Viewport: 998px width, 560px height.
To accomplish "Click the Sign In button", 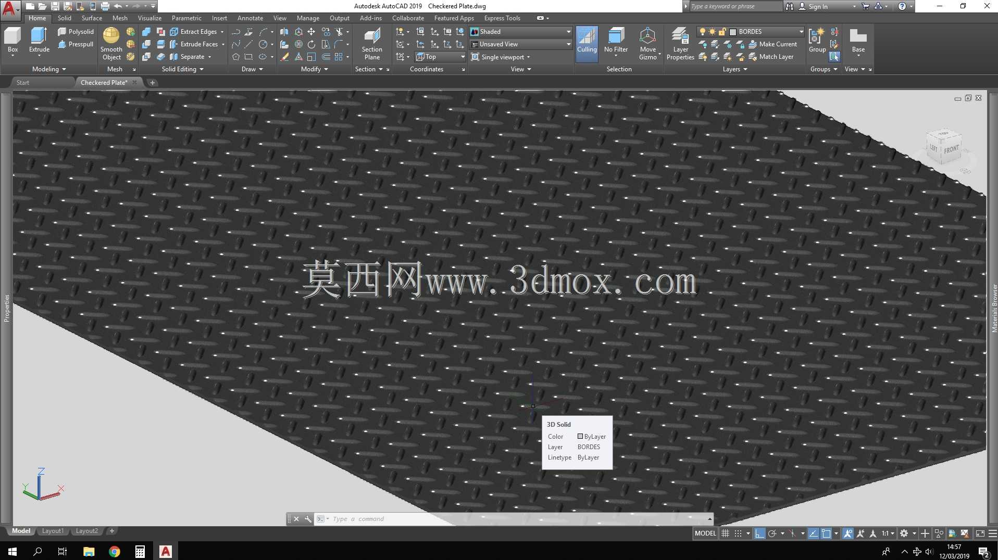I will (x=818, y=6).
